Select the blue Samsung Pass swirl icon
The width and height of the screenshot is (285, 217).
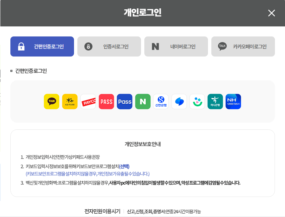point(179,101)
